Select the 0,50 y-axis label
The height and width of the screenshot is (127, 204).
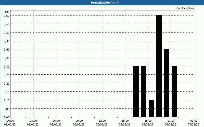tap(7, 33)
